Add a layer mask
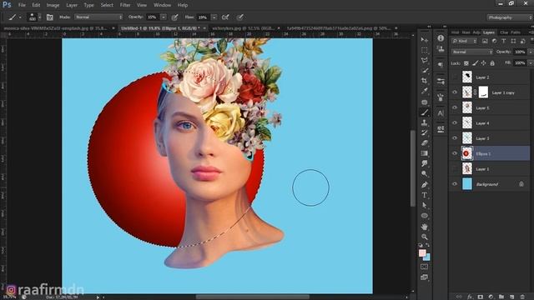The height and width of the screenshot is (300, 534). pyautogui.click(x=481, y=297)
